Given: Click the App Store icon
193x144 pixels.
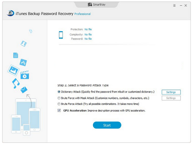Looking at the screenshot, I should pyautogui.click(x=23, y=63).
